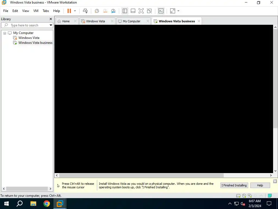Click the hard disk status icon

tap(238, 196)
